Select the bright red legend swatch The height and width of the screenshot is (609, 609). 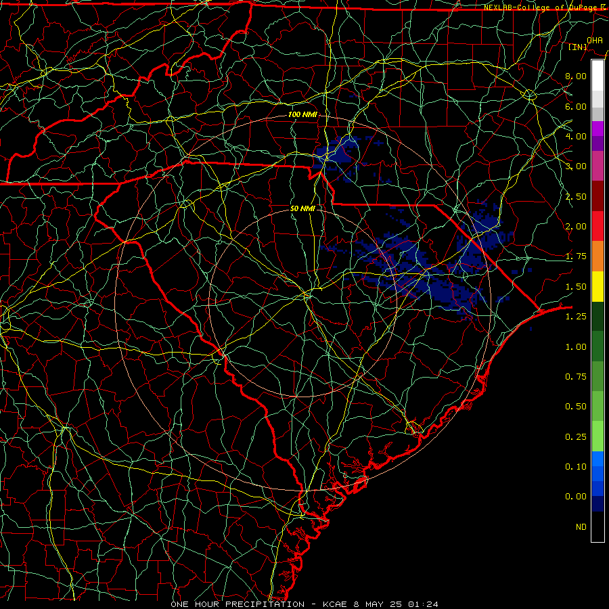(x=597, y=226)
